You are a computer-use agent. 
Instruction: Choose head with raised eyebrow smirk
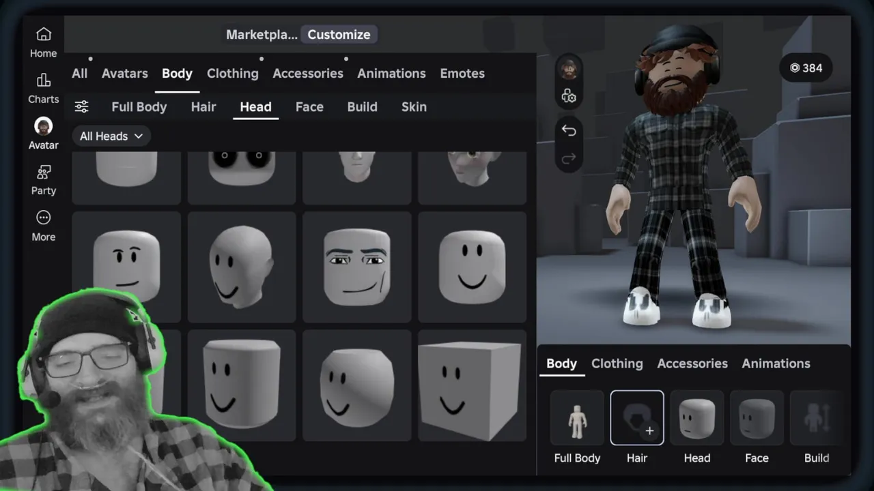(126, 267)
